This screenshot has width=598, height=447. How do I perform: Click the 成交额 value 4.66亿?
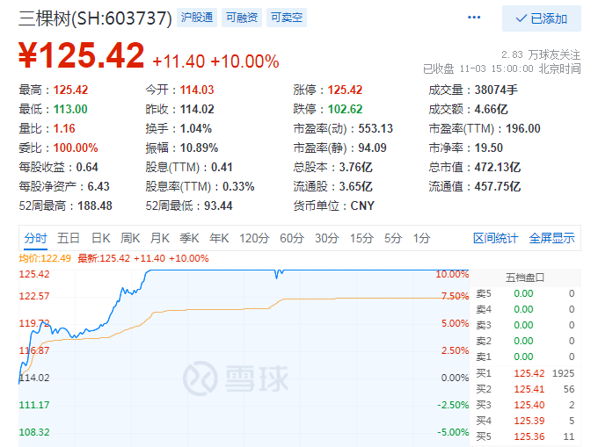[492, 109]
